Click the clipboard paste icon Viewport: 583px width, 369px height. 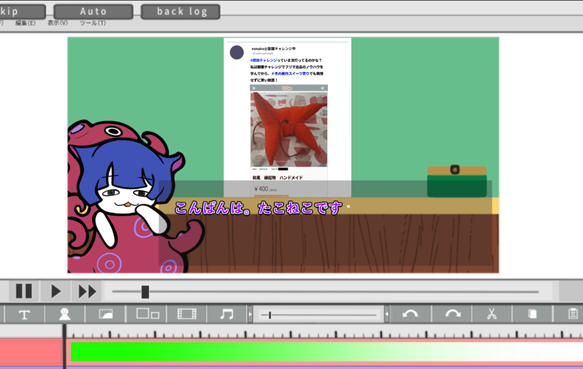572,314
